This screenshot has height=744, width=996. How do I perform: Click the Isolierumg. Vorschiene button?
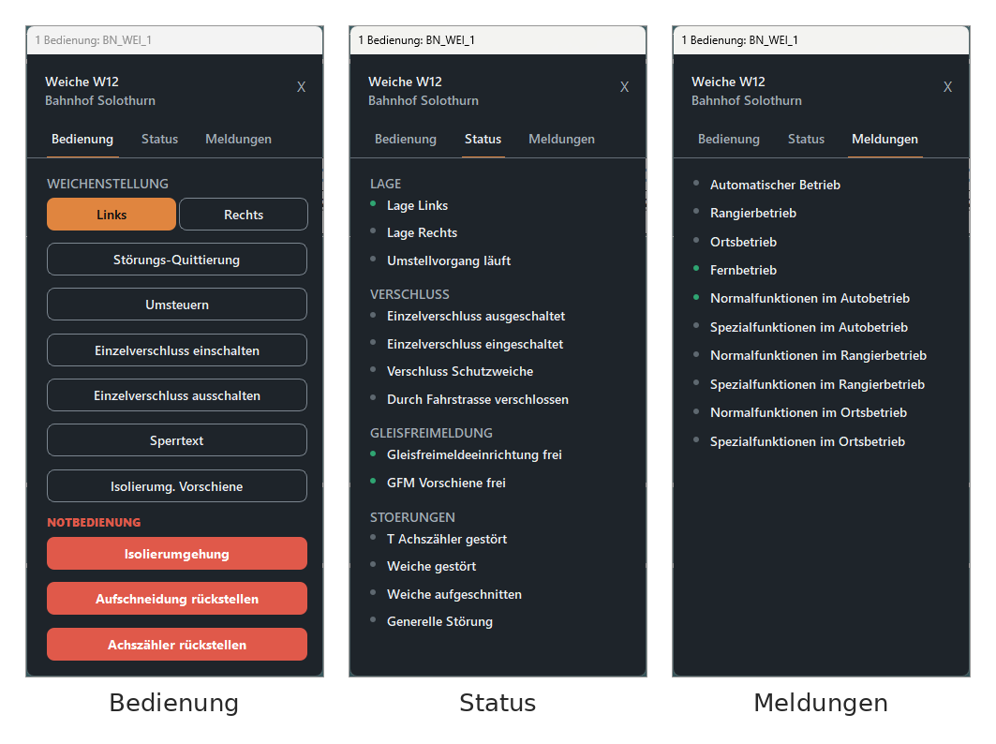click(176, 486)
